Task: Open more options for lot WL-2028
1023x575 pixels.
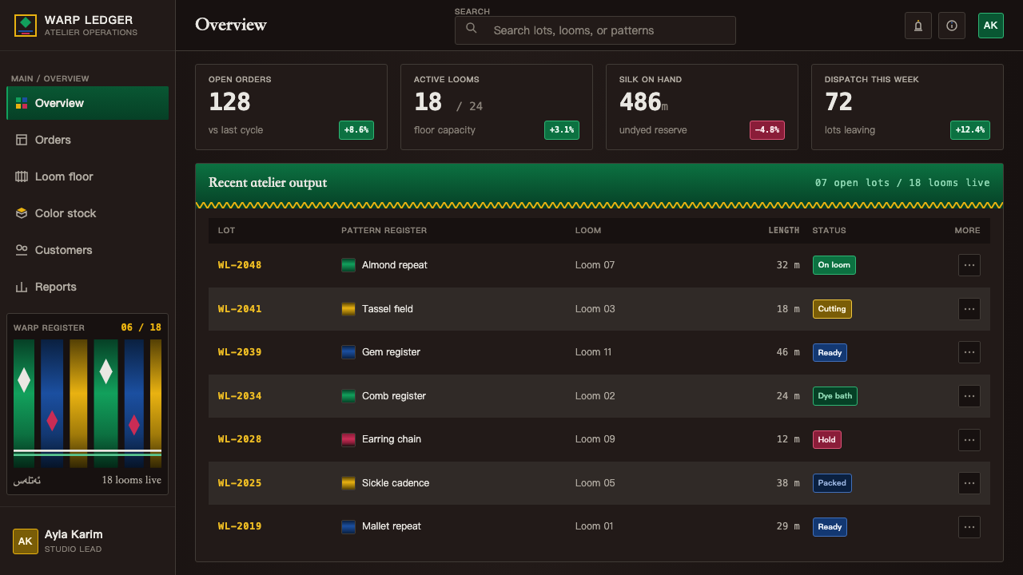Action: click(969, 439)
